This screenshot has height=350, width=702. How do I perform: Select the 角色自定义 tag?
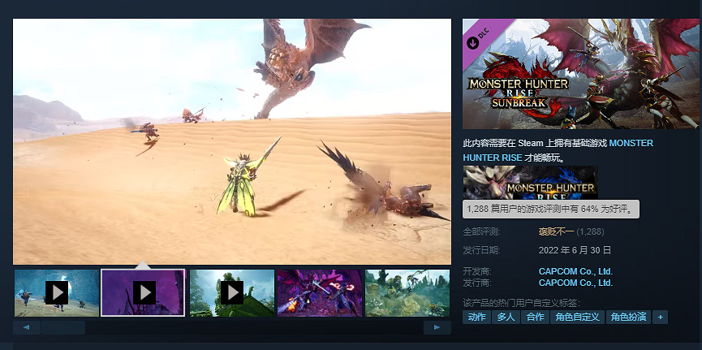pyautogui.click(x=578, y=318)
